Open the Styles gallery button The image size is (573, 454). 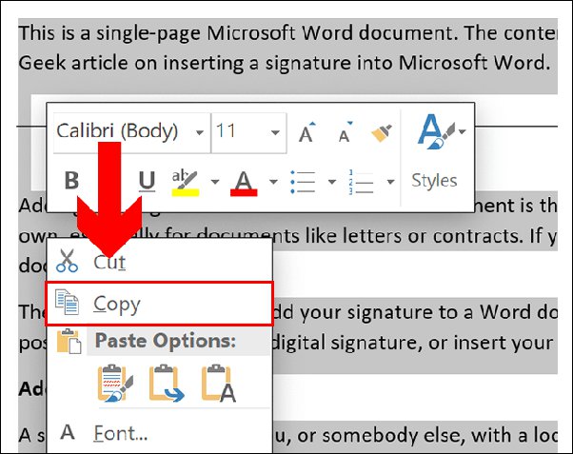434,152
